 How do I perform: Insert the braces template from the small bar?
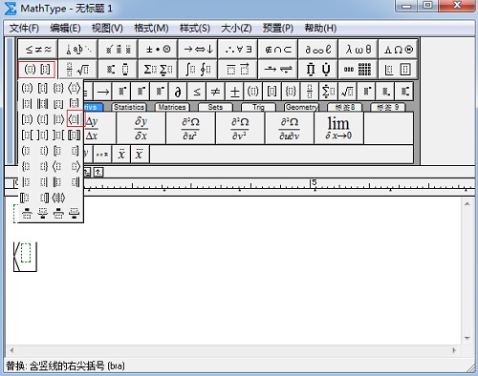pyautogui.click(x=291, y=92)
